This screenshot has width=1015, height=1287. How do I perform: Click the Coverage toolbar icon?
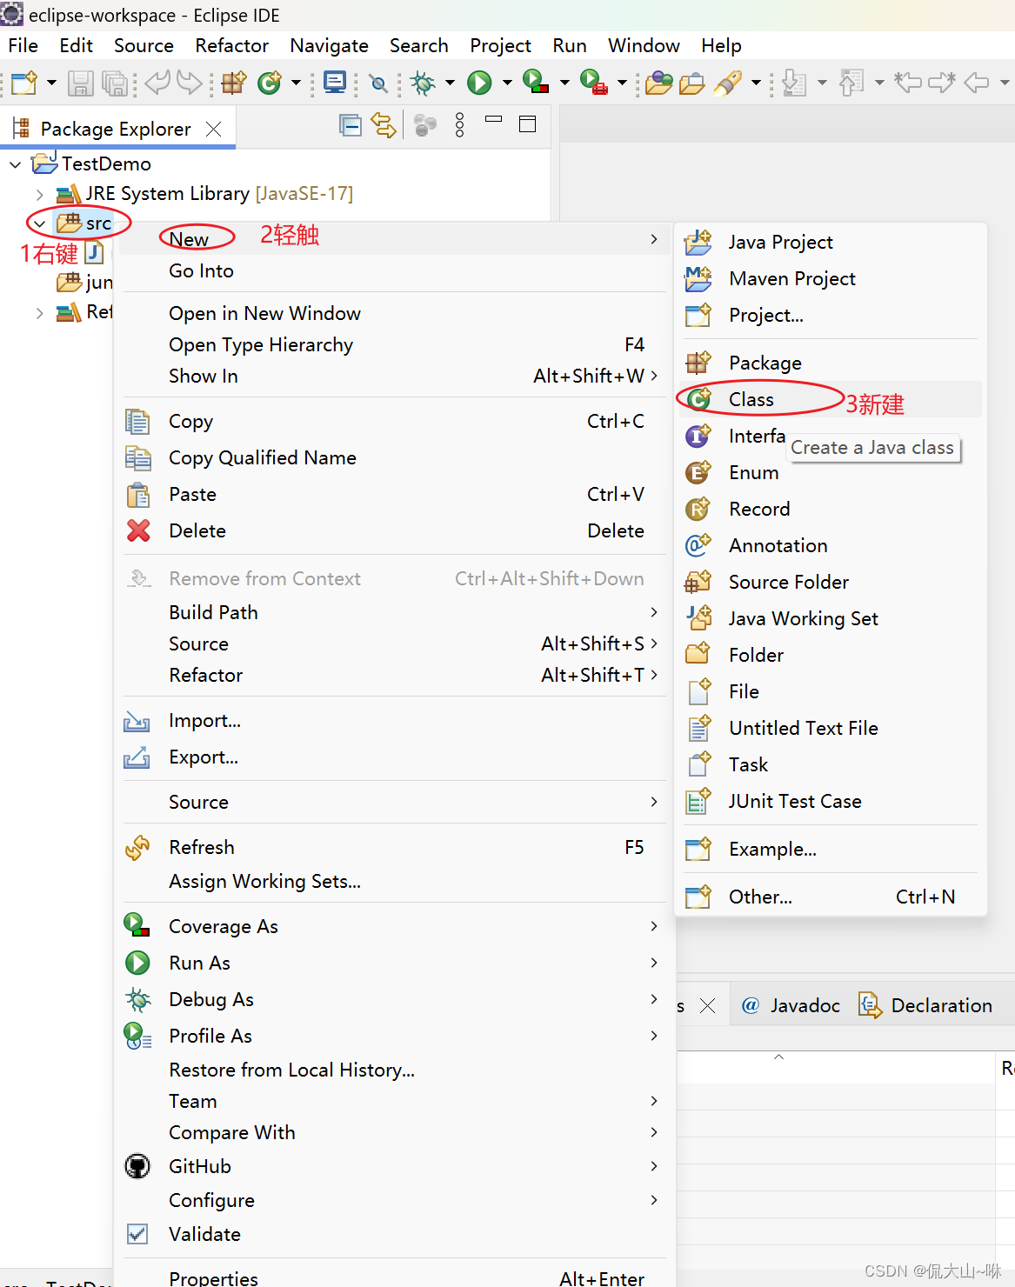pos(535,83)
